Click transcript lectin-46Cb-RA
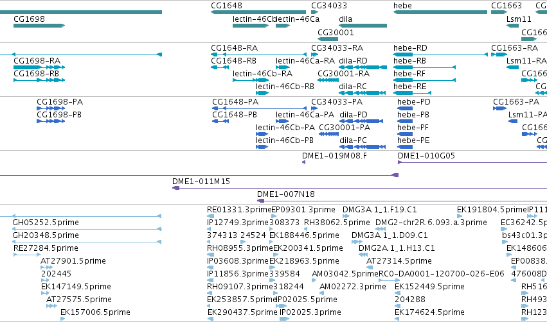 [262, 74]
